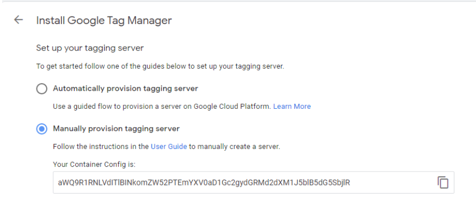This screenshot has width=476, height=208.
Task: Select Manually provision tagging server option
Action: [x=41, y=129]
